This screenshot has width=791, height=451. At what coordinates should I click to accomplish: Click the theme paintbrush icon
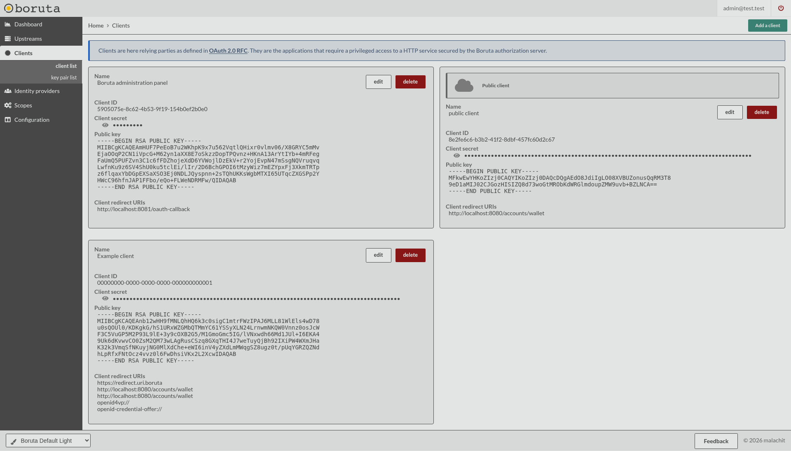(14, 441)
